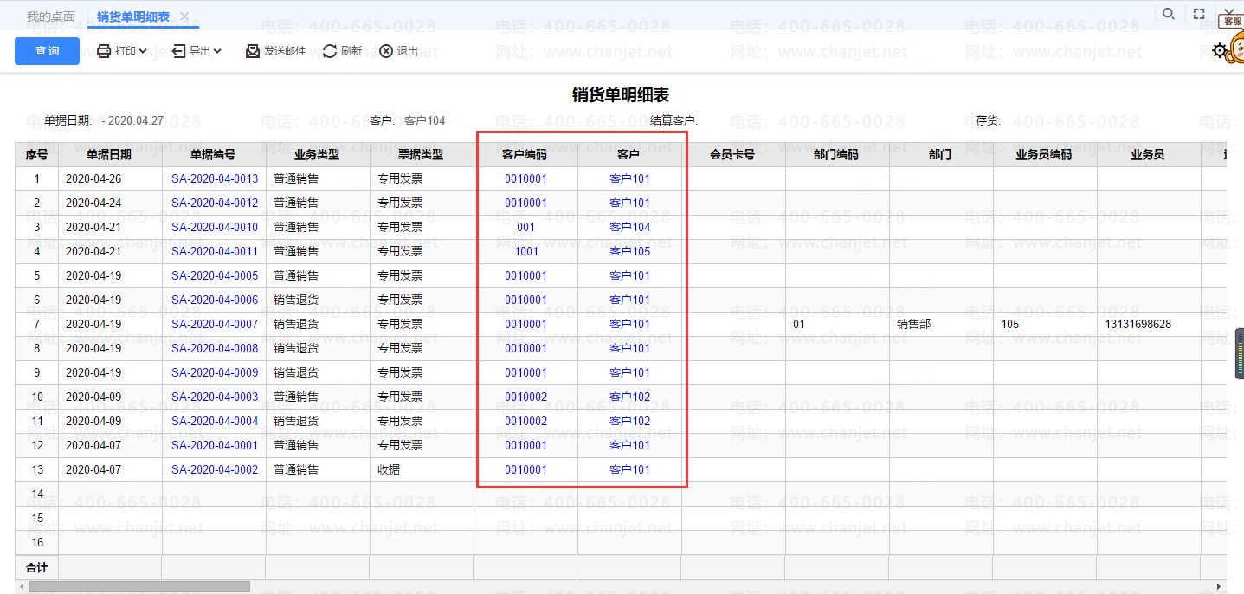Click the printer icon in toolbar

pyautogui.click(x=104, y=51)
